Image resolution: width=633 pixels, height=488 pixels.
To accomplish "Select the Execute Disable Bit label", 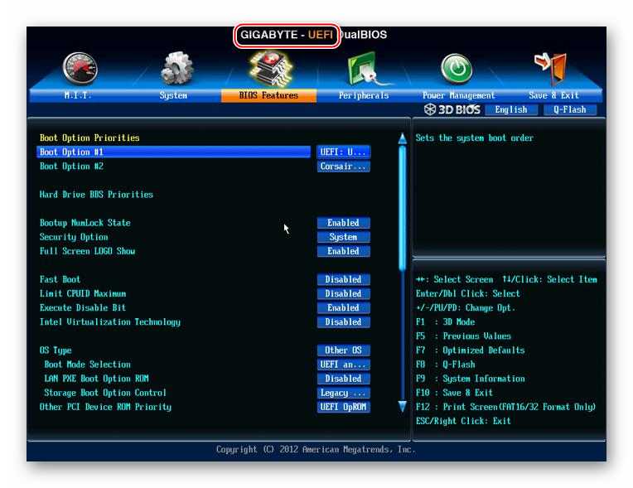I will coord(83,307).
